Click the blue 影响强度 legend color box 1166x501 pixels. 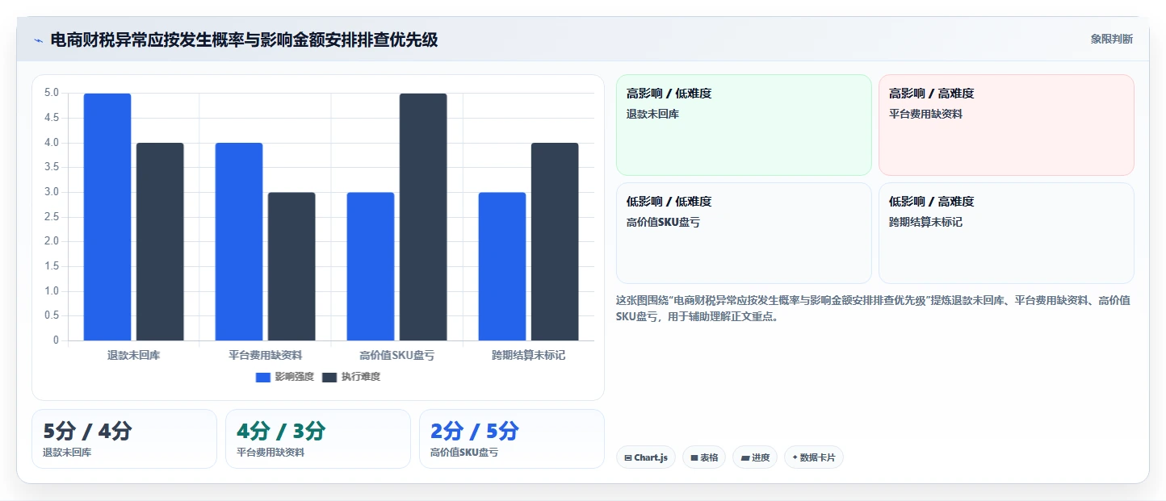pos(263,377)
